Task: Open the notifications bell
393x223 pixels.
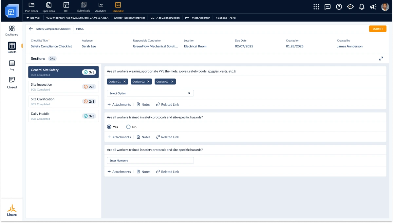Action: tap(362, 7)
